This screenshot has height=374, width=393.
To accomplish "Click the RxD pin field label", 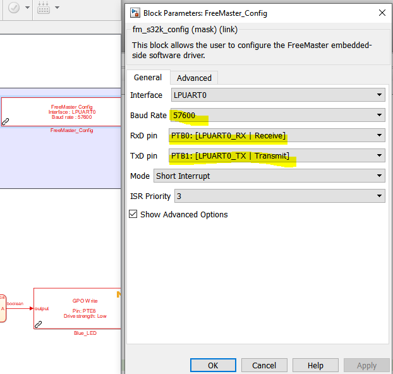I will [x=143, y=136].
